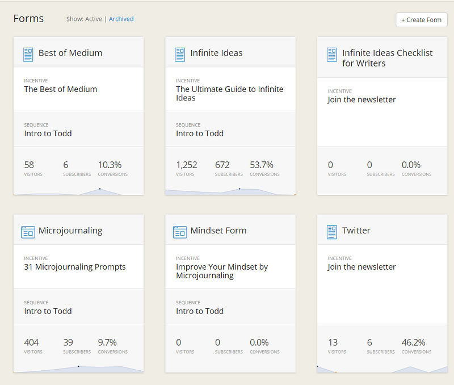
Task: Click the 58 visitors count
Action: 29,165
